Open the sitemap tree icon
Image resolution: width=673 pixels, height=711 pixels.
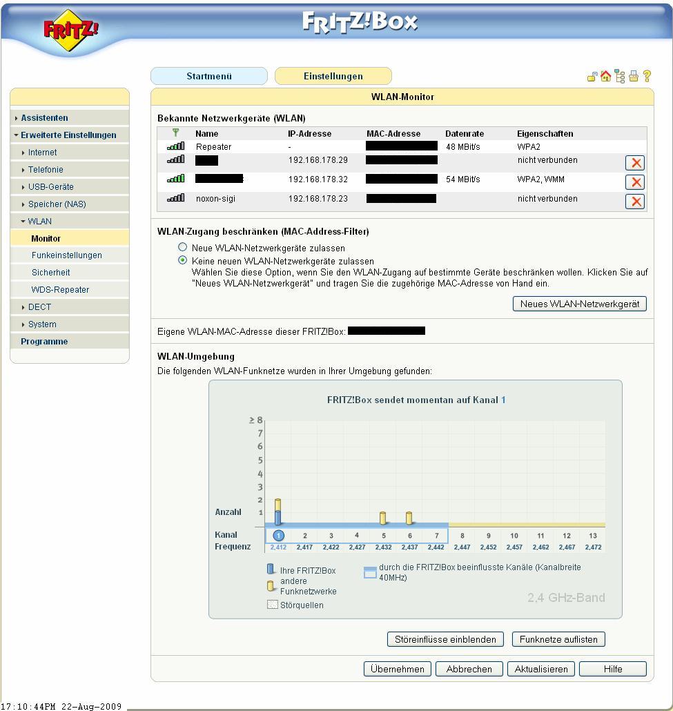click(x=619, y=76)
